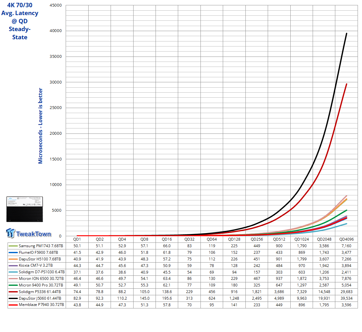Screen dimensions: 362x332
Task: Click the 50.1 QD1 value for Samsung PM1743
Action: 77,246
